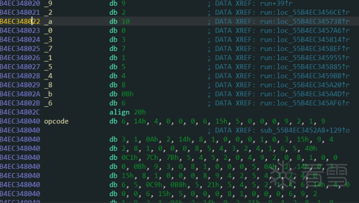Follow xref run:loc_55B4EC345814
The height and width of the screenshot is (203, 359).
click(305, 39)
